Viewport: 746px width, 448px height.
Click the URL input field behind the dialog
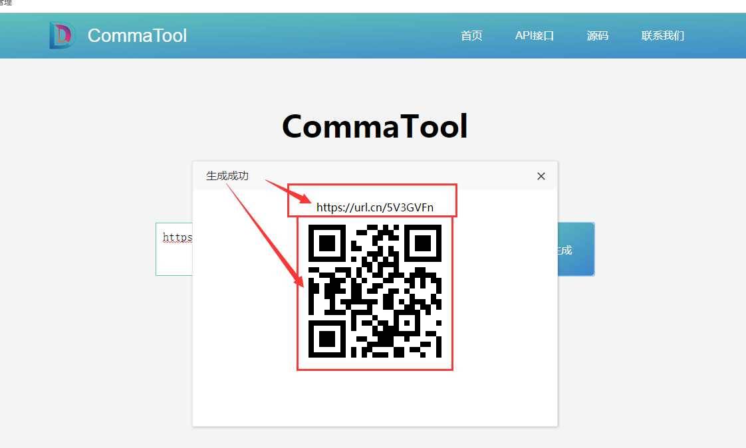[x=174, y=249]
